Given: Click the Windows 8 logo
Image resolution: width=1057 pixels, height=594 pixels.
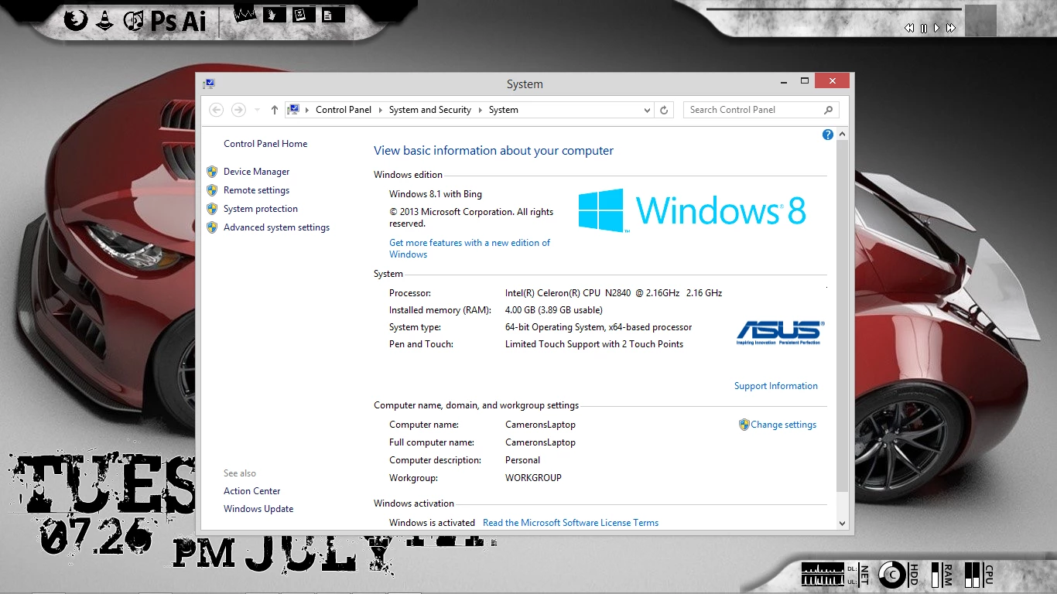Looking at the screenshot, I should click(693, 210).
